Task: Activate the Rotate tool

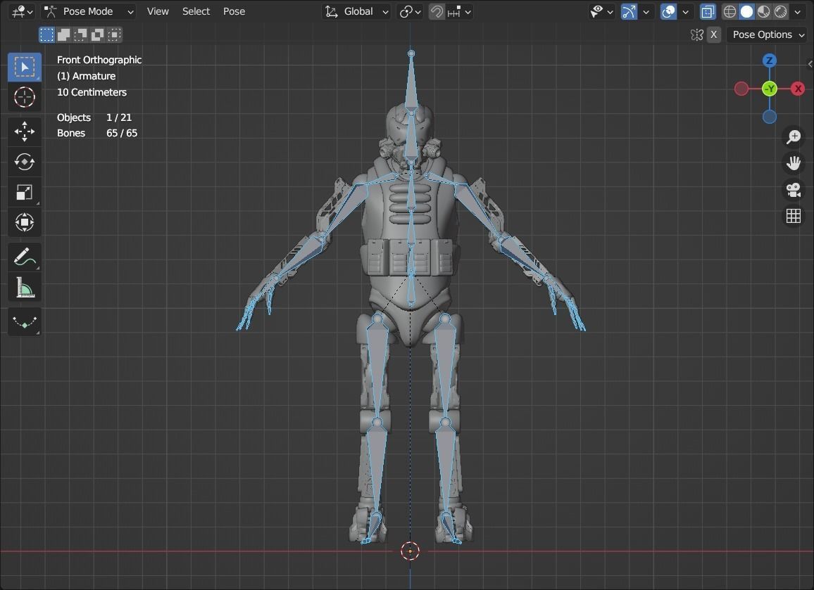Action: pyautogui.click(x=25, y=162)
